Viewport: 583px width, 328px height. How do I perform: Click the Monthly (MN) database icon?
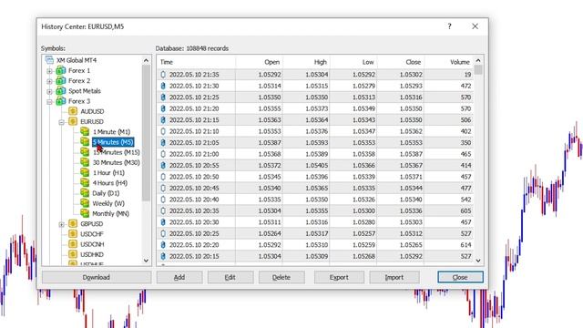click(x=85, y=213)
